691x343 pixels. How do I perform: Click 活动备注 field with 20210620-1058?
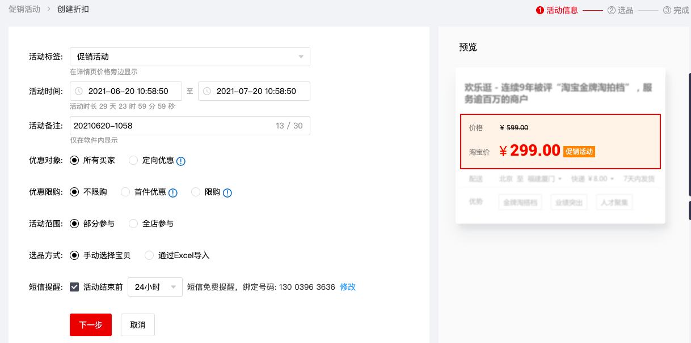(x=190, y=126)
